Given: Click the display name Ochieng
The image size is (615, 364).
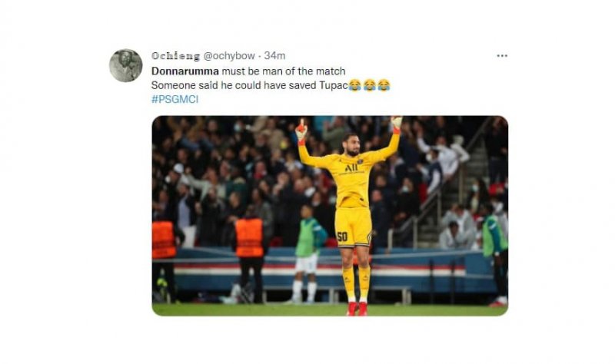Looking at the screenshot, I should tap(175, 56).
